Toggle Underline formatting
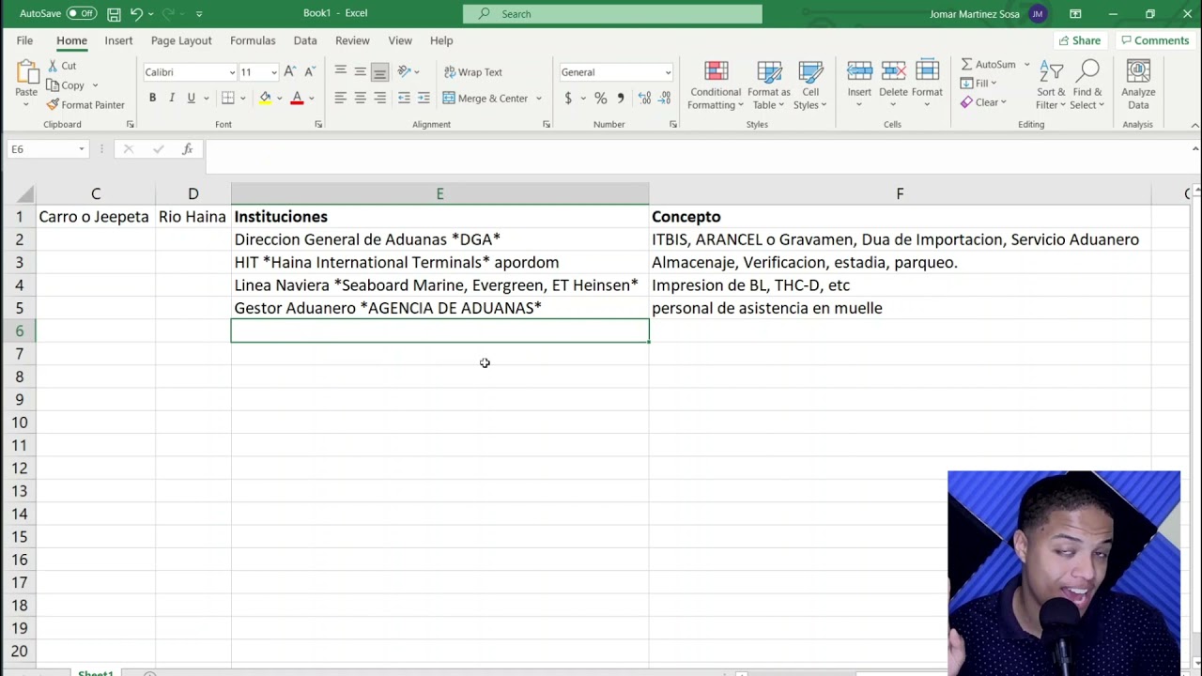 pyautogui.click(x=192, y=99)
